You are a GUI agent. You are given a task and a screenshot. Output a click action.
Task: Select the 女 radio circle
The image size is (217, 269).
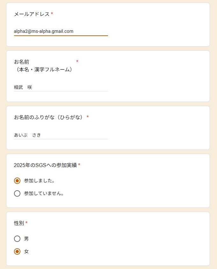(x=17, y=251)
